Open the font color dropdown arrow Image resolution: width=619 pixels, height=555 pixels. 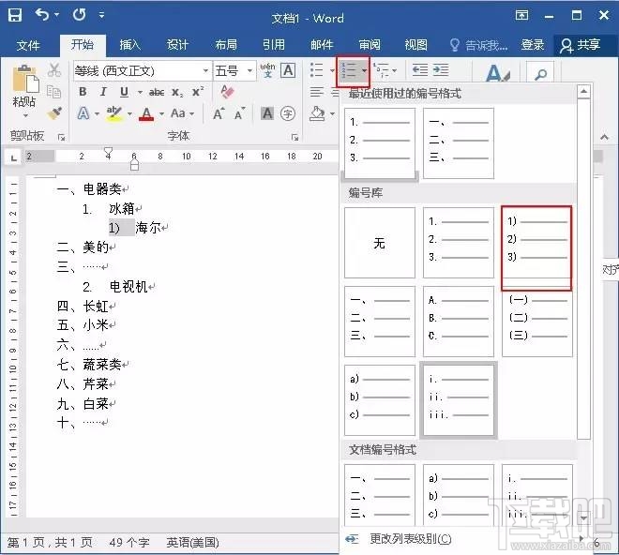[161, 114]
